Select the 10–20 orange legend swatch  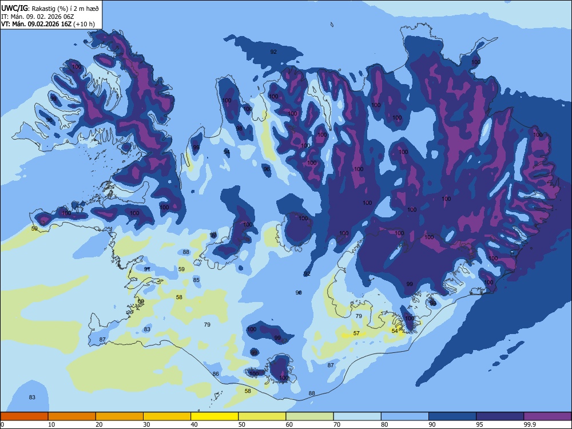click(x=72, y=416)
